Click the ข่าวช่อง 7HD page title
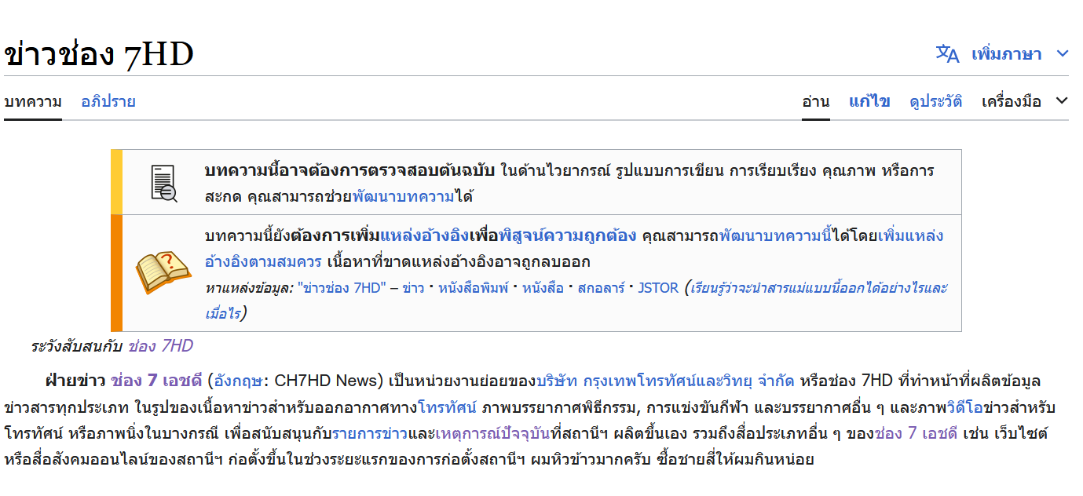 coord(99,54)
